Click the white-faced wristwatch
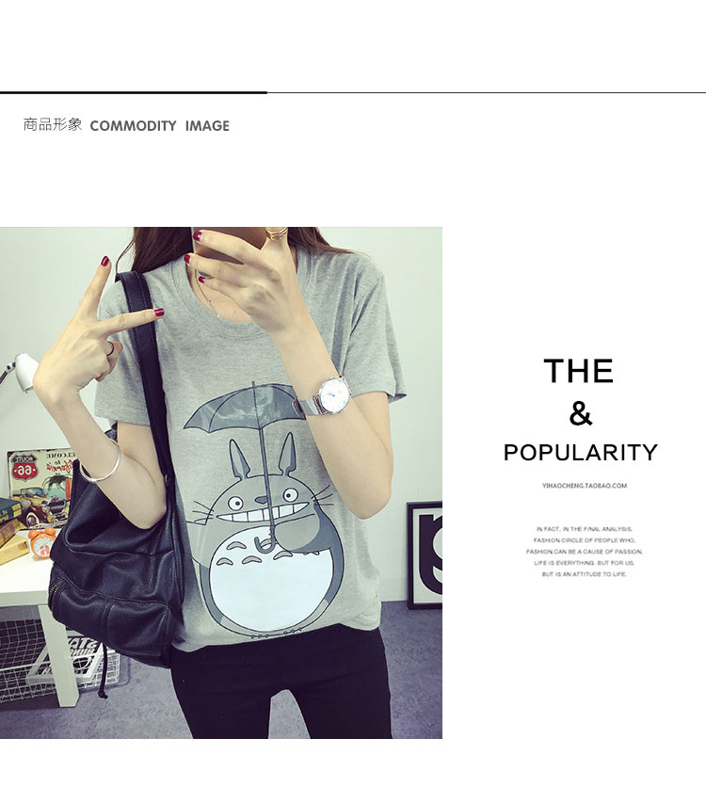 pyautogui.click(x=333, y=395)
